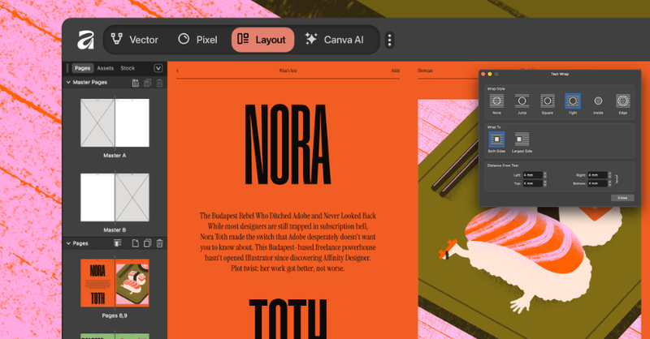Click Close button in Text Wrap dialog

pyautogui.click(x=622, y=197)
